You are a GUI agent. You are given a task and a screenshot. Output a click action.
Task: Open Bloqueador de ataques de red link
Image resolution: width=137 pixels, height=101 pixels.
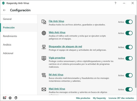pyautogui.click(x=65, y=47)
